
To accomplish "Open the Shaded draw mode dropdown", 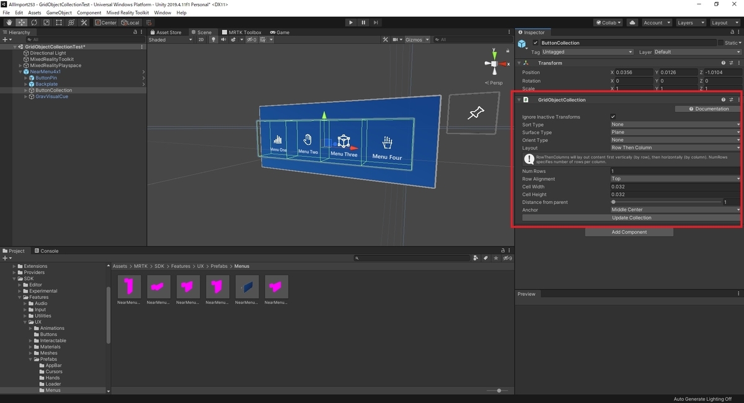I will click(170, 40).
